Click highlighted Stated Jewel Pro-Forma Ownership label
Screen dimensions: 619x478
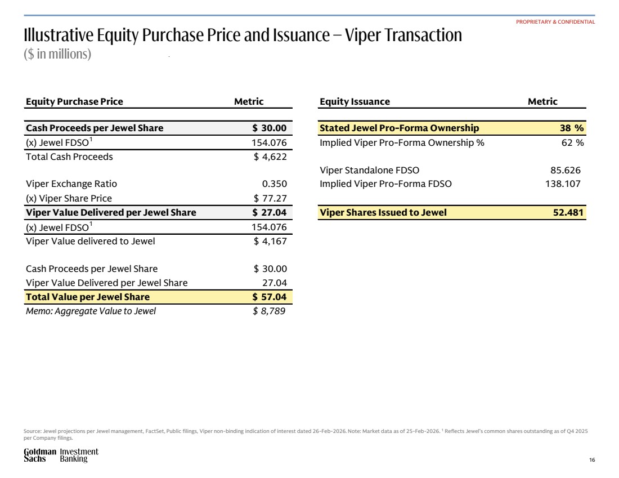(x=400, y=128)
